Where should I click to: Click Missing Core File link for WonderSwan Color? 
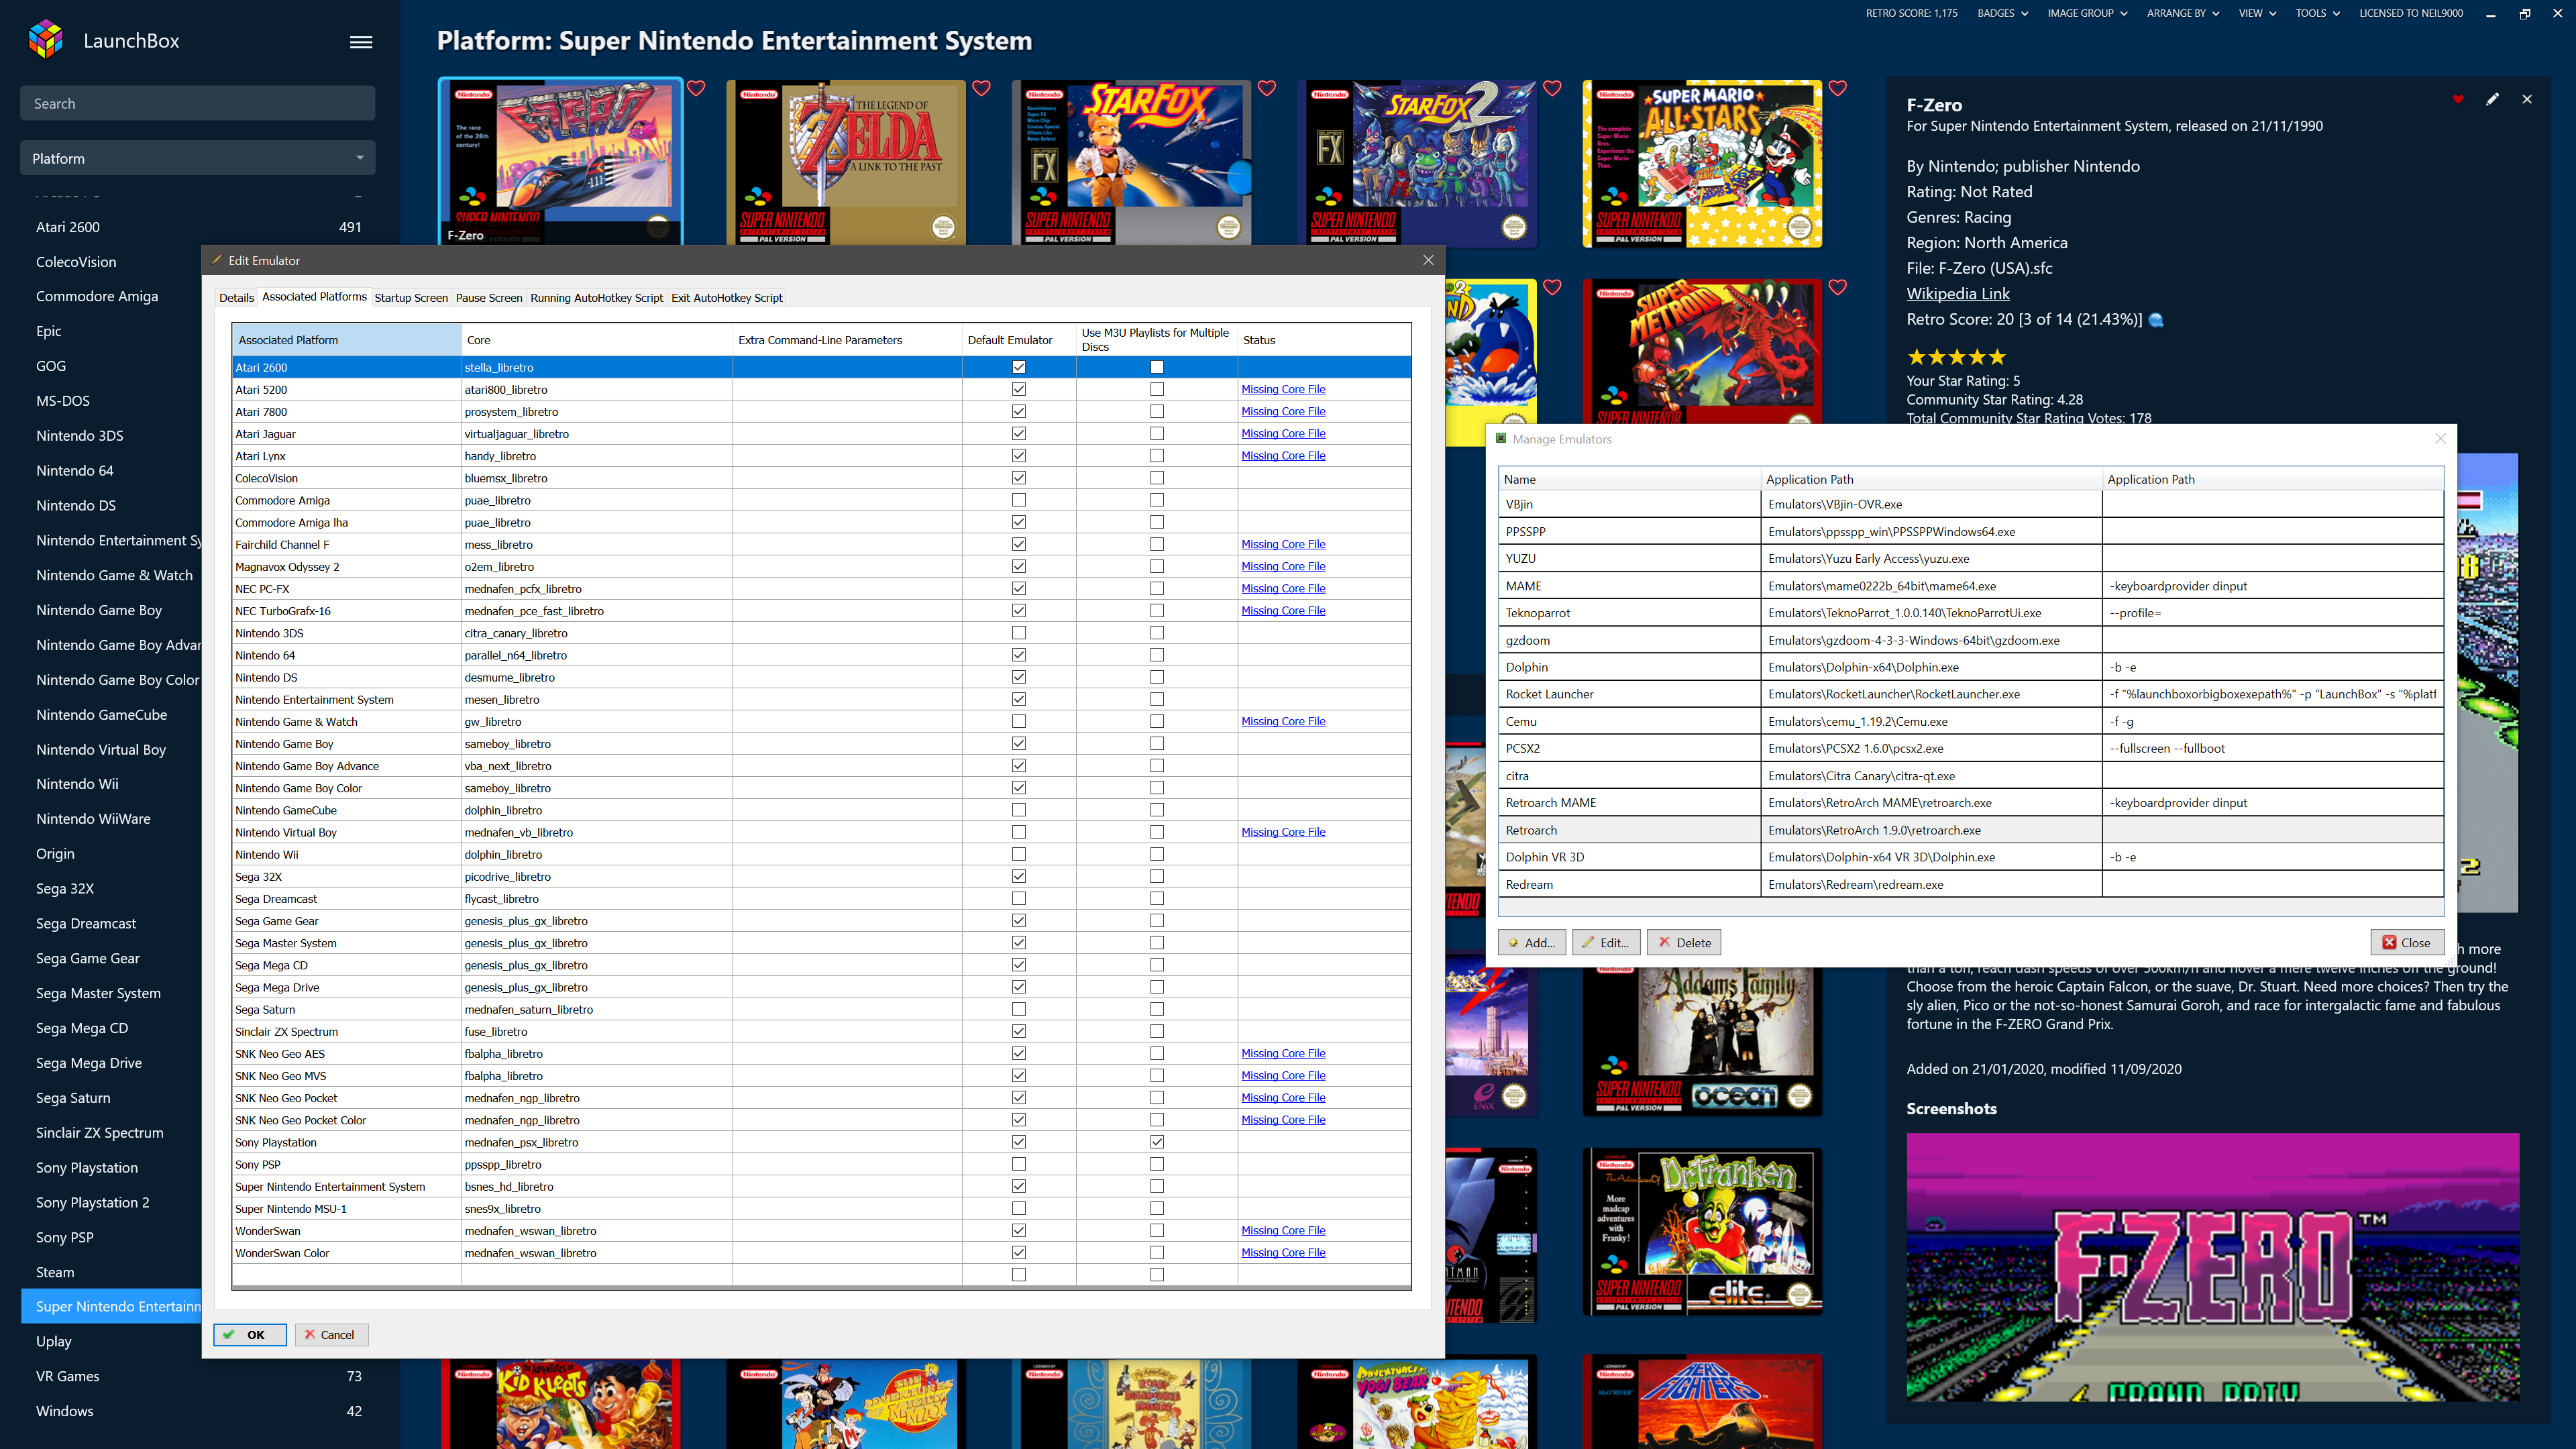tap(1283, 1252)
